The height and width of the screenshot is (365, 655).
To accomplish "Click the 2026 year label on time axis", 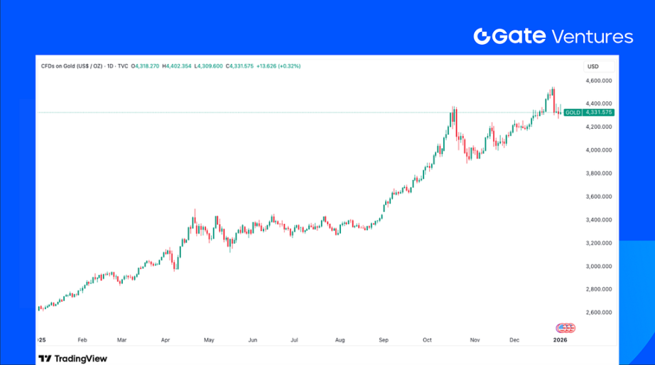I will pyautogui.click(x=561, y=340).
